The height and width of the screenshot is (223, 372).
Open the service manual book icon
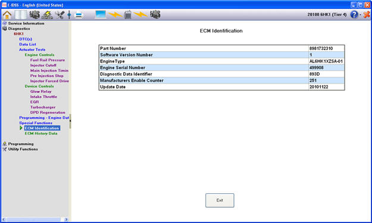coord(21,15)
